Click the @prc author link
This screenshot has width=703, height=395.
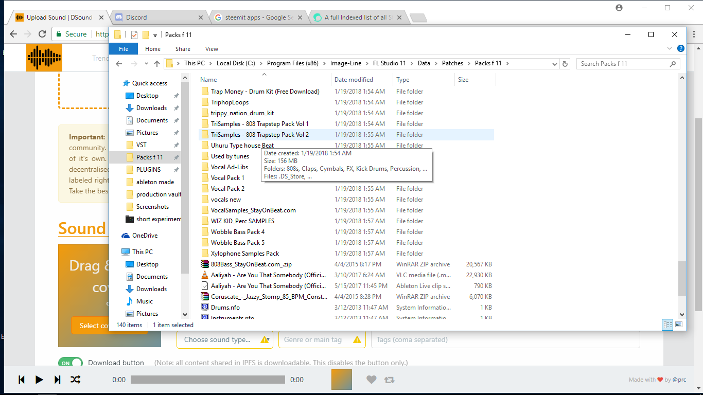point(679,380)
